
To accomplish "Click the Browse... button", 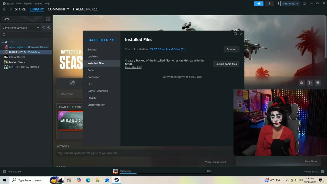I will click(231, 49).
